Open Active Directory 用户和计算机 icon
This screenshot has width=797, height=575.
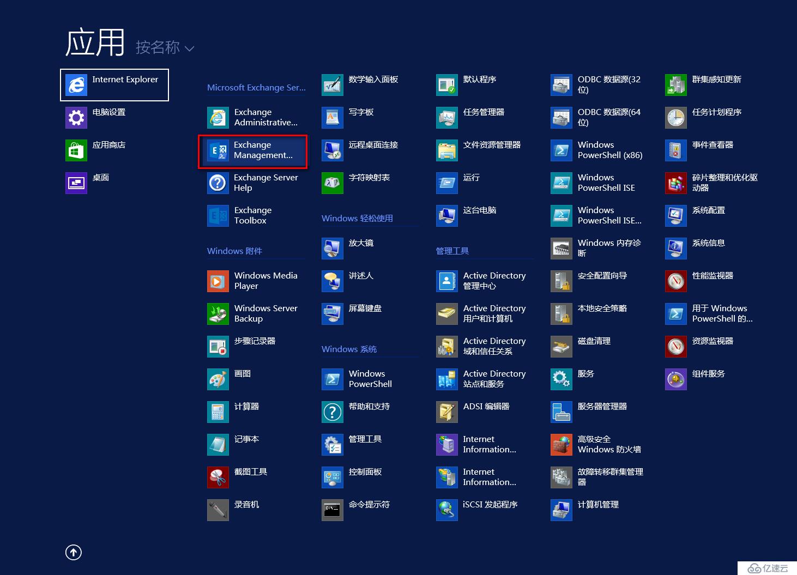pos(447,314)
